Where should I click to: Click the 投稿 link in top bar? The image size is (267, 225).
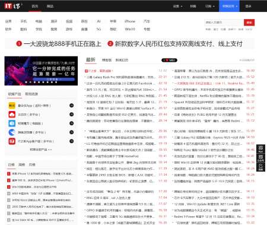coord(193,6)
